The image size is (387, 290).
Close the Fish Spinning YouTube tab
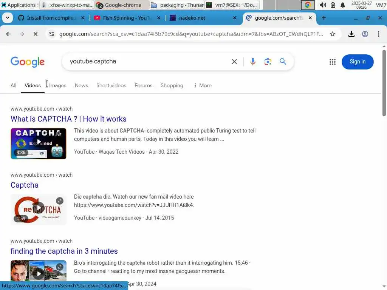click(159, 18)
